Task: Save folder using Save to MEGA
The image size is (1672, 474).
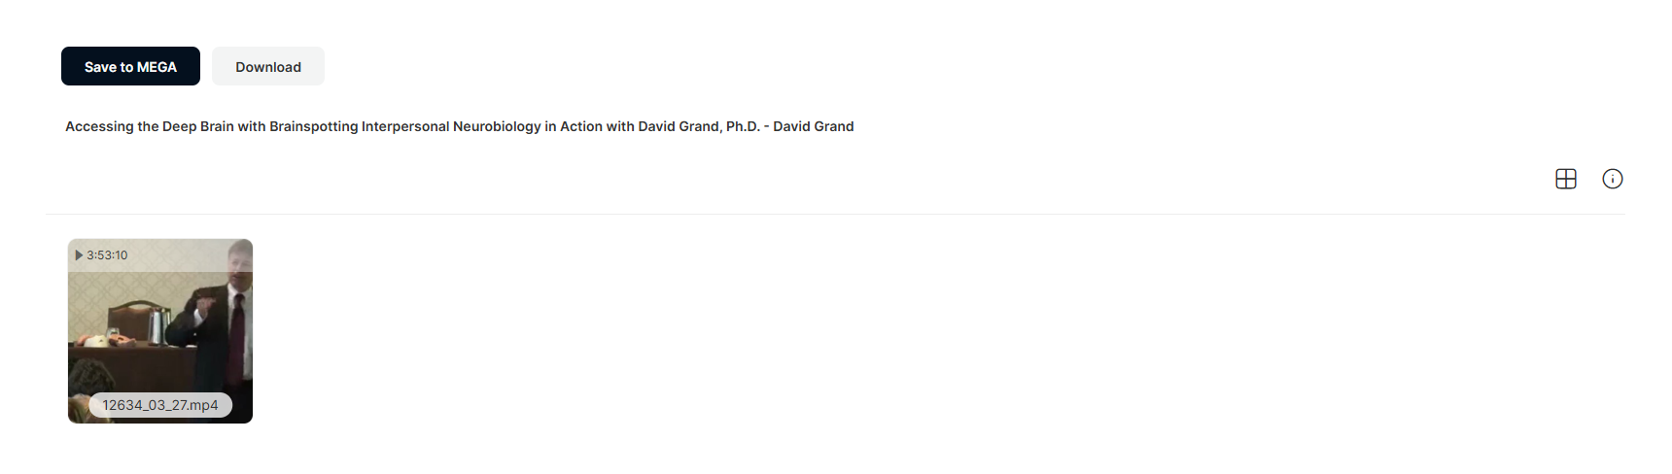Action: click(x=130, y=66)
